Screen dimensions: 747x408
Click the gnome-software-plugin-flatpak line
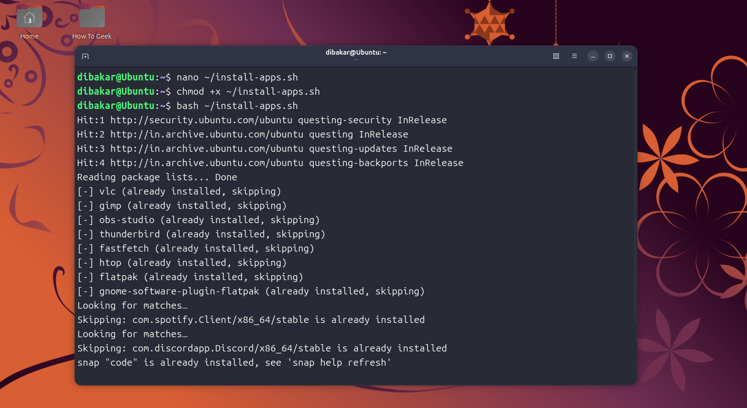pyautogui.click(x=251, y=291)
